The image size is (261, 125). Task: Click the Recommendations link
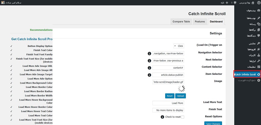[x=41, y=30]
